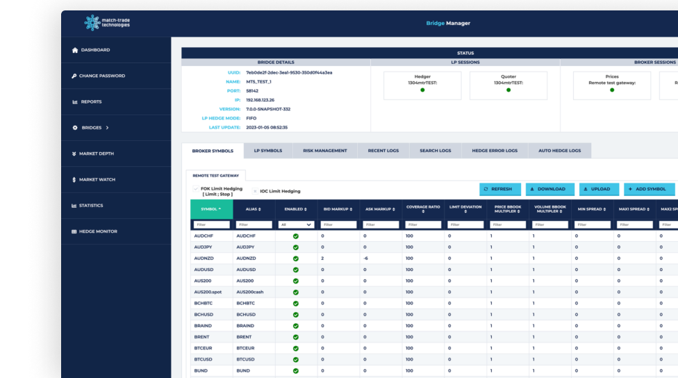The width and height of the screenshot is (678, 378).
Task: Click the Prices session green status dot
Action: coord(612,90)
